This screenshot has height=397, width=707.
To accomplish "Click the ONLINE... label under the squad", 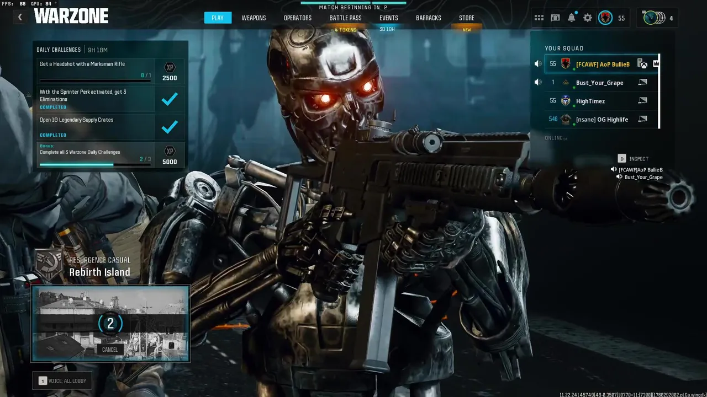I will tap(556, 138).
